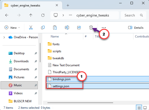Click the Copy icon in toolbar
Image resolution: width=149 pixels, height=110 pixels.
(x=43, y=27)
